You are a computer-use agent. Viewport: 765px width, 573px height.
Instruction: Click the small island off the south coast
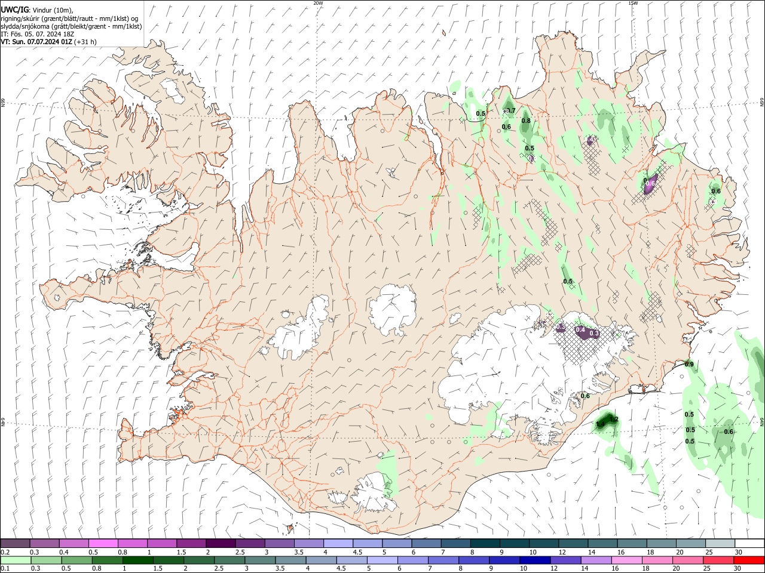[292, 528]
